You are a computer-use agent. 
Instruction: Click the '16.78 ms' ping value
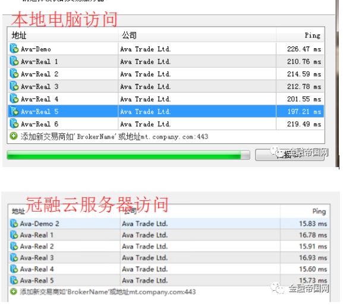[313, 235]
